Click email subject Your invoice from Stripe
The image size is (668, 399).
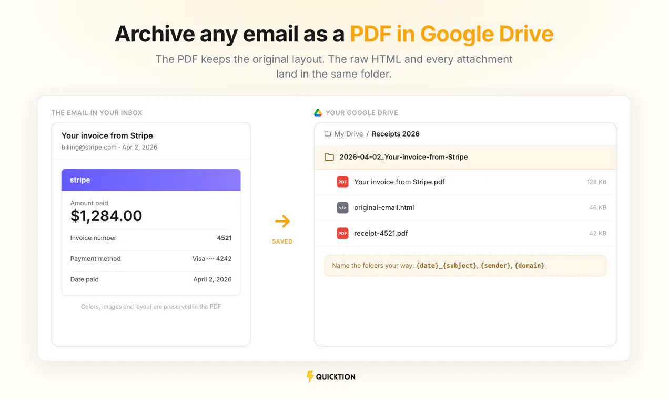pos(107,135)
